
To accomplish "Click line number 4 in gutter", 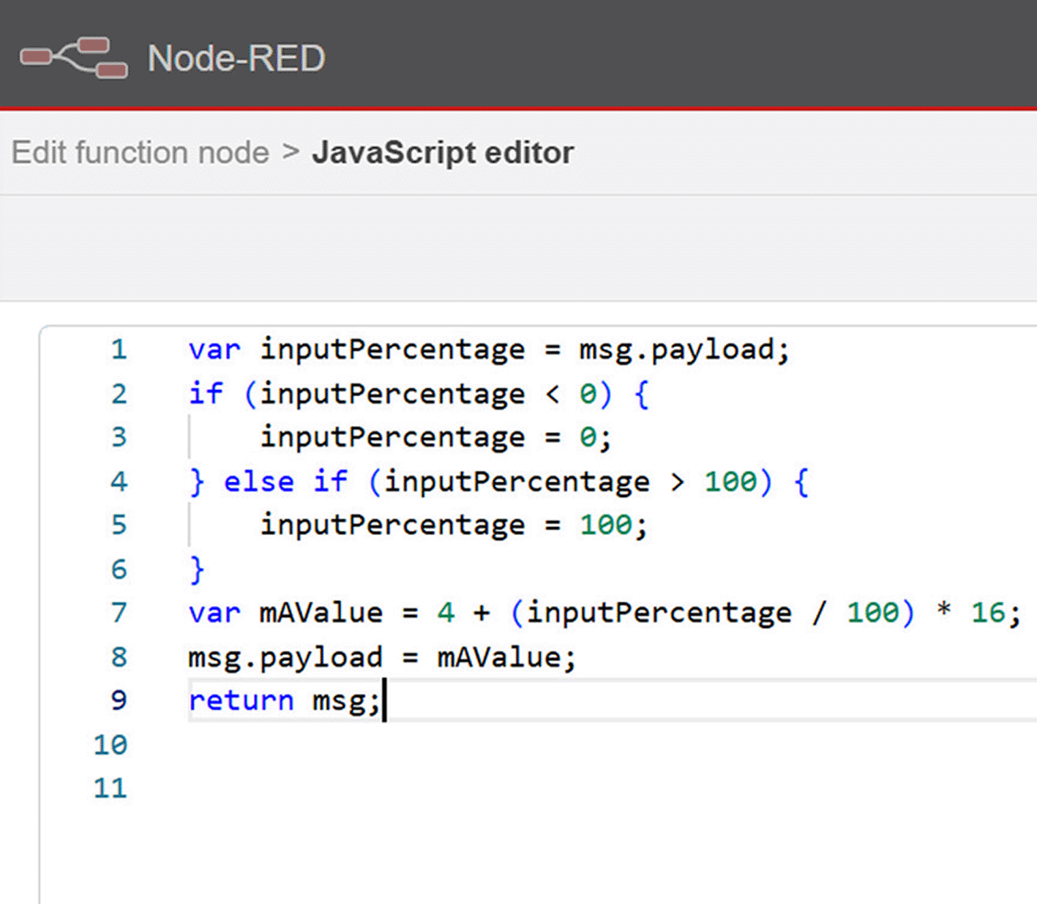I will coord(119,482).
